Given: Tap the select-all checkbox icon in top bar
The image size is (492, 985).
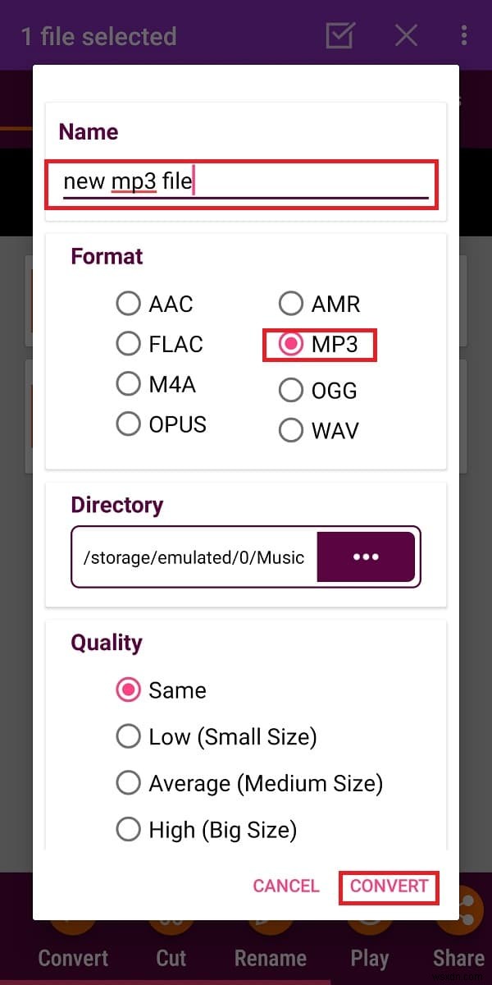Looking at the screenshot, I should point(339,35).
